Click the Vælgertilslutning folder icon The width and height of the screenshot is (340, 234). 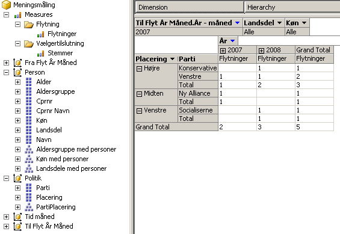(x=29, y=44)
